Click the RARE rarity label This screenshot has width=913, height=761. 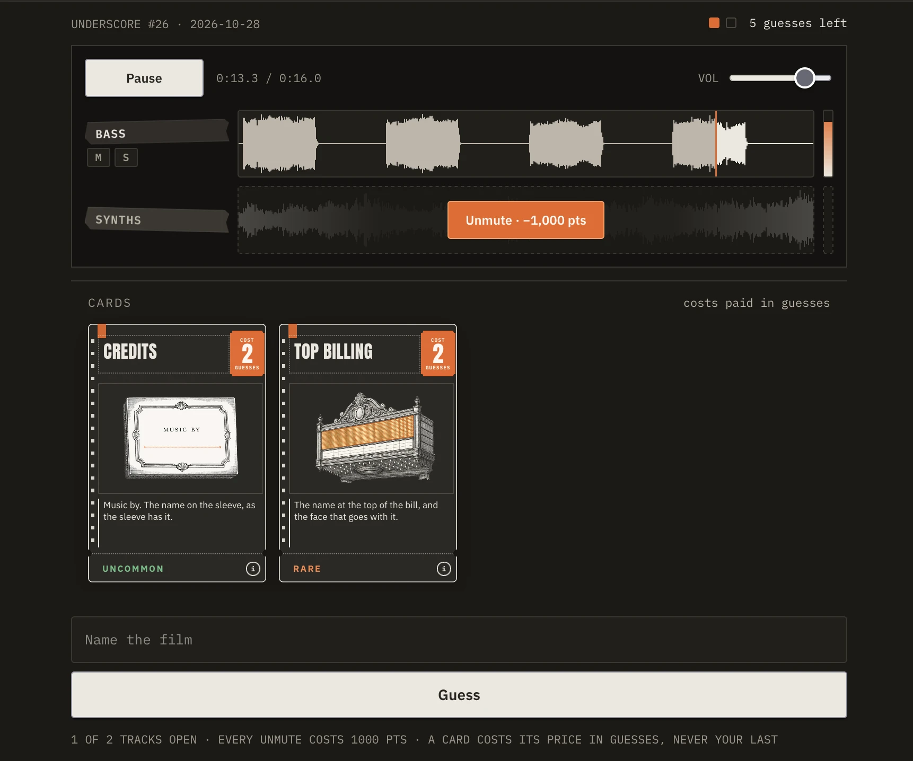[307, 569]
